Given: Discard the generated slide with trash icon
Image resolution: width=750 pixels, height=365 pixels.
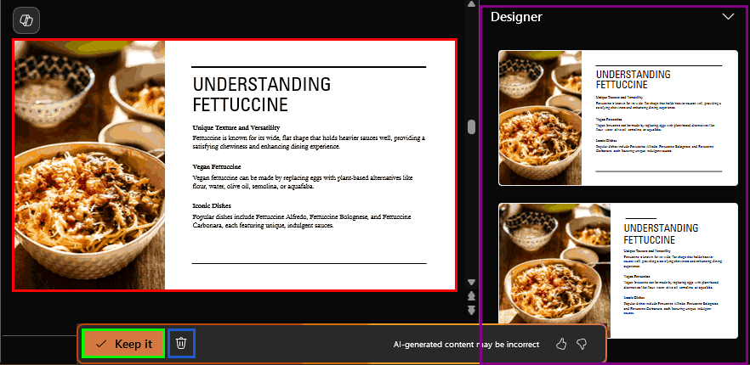Looking at the screenshot, I should tap(181, 344).
